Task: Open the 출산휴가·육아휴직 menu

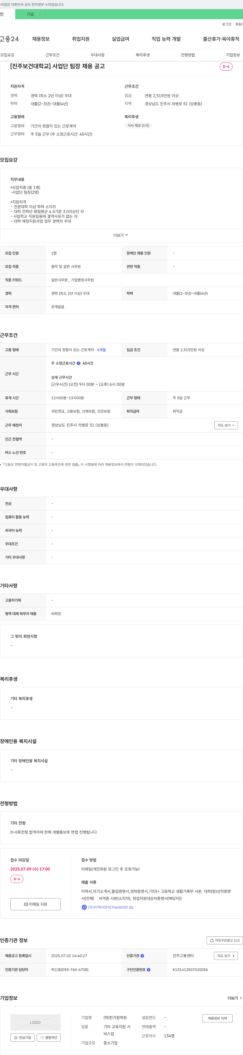Action: point(221,39)
